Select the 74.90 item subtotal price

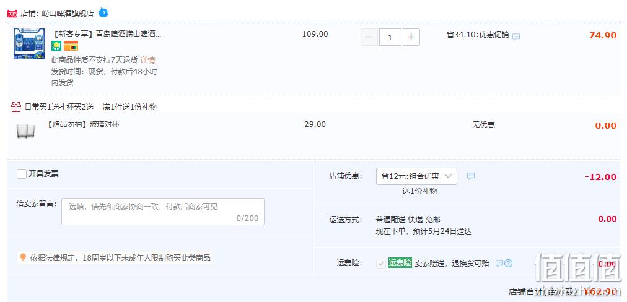[603, 35]
